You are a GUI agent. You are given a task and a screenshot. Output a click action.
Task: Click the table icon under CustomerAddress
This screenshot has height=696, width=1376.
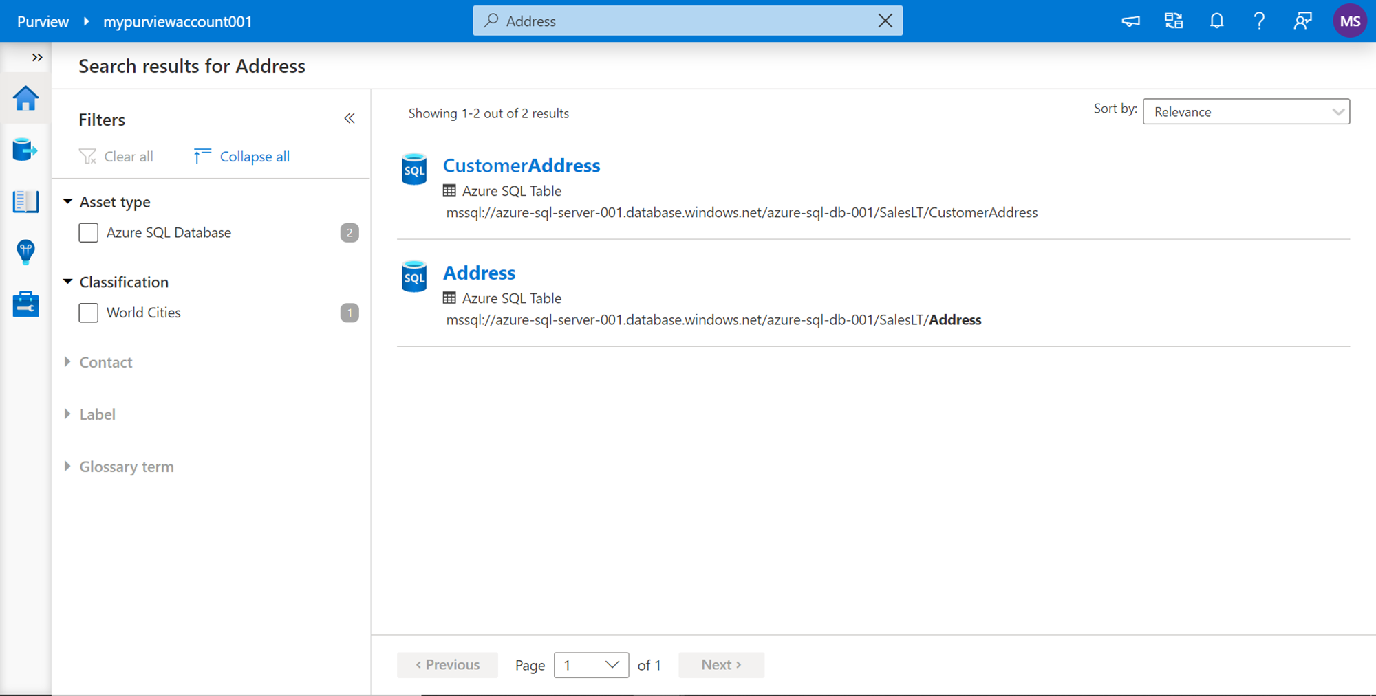point(449,190)
